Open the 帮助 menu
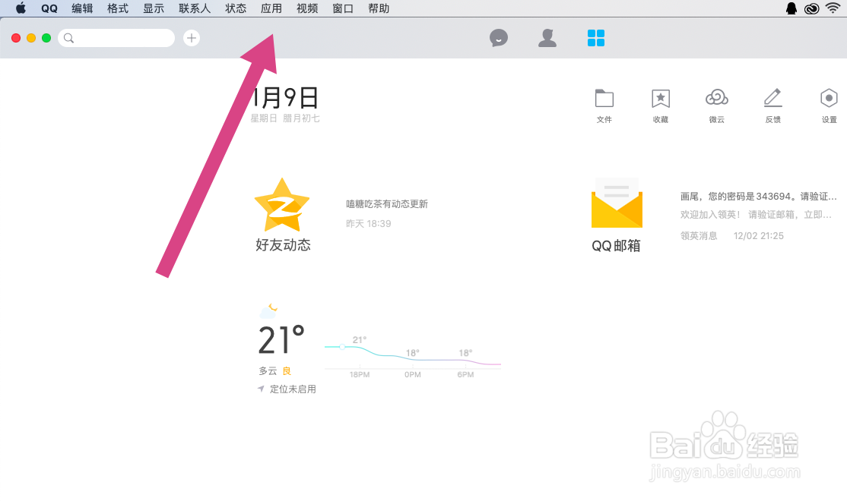The height and width of the screenshot is (501, 847). point(378,8)
